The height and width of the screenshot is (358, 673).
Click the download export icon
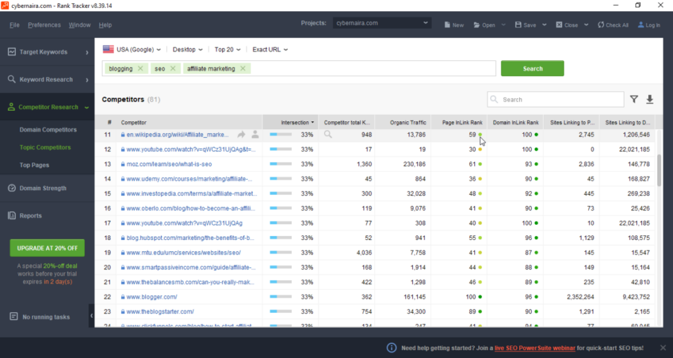[650, 100]
